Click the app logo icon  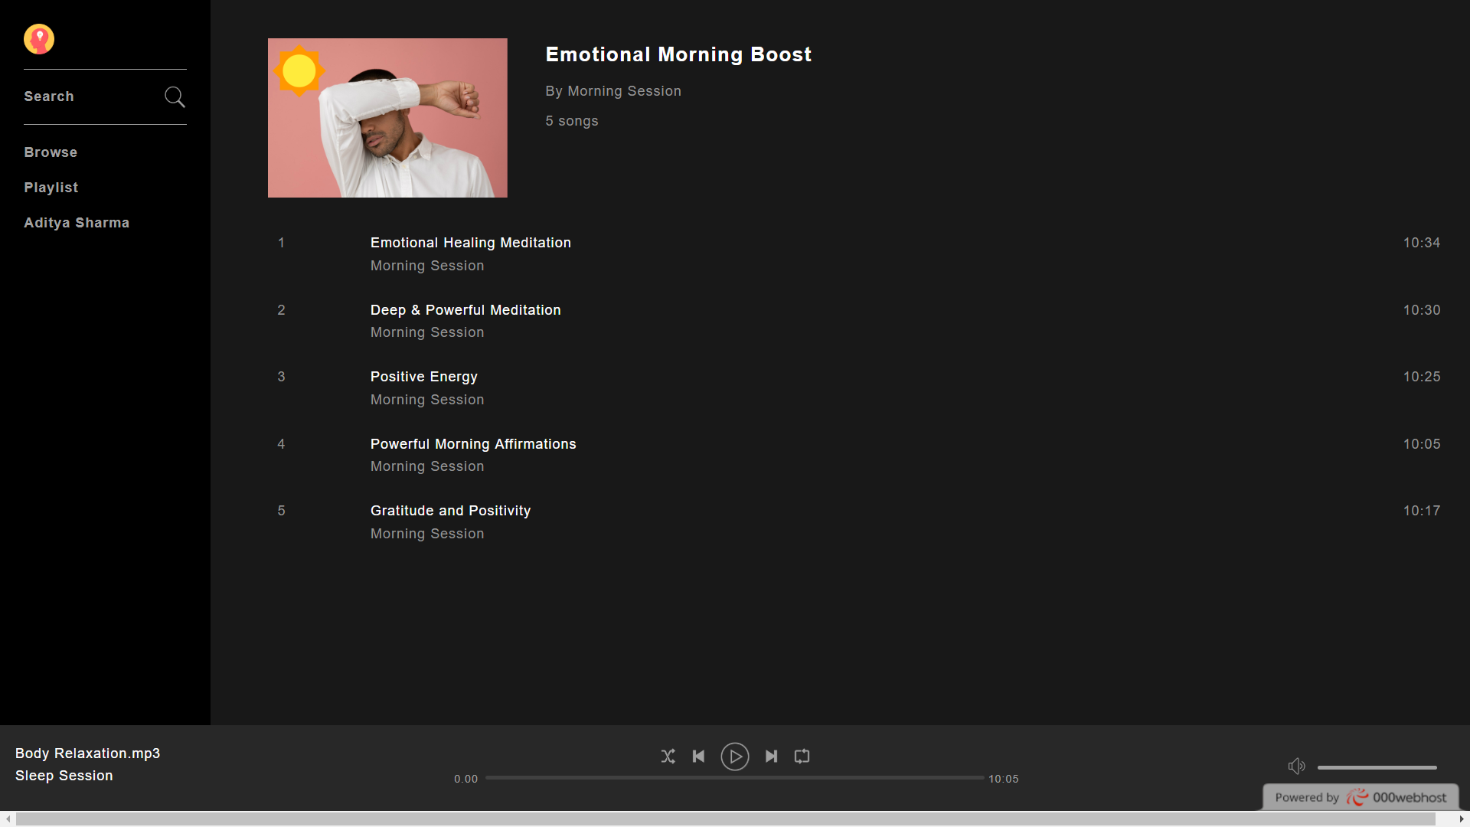click(x=39, y=39)
